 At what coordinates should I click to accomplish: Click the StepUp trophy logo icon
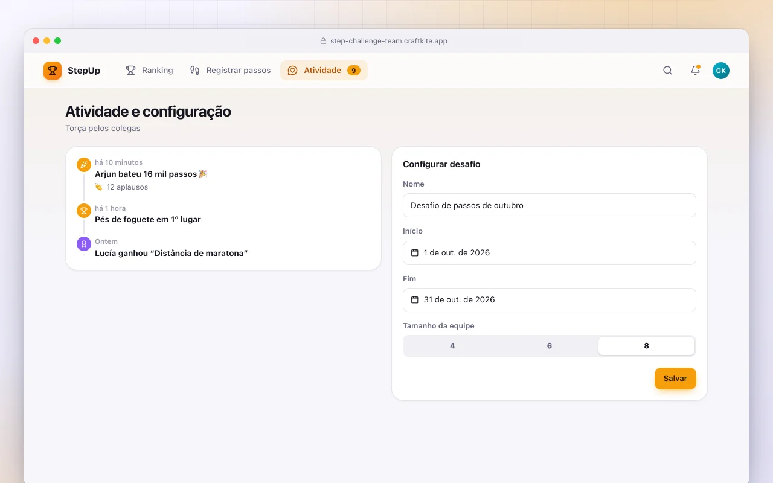53,71
